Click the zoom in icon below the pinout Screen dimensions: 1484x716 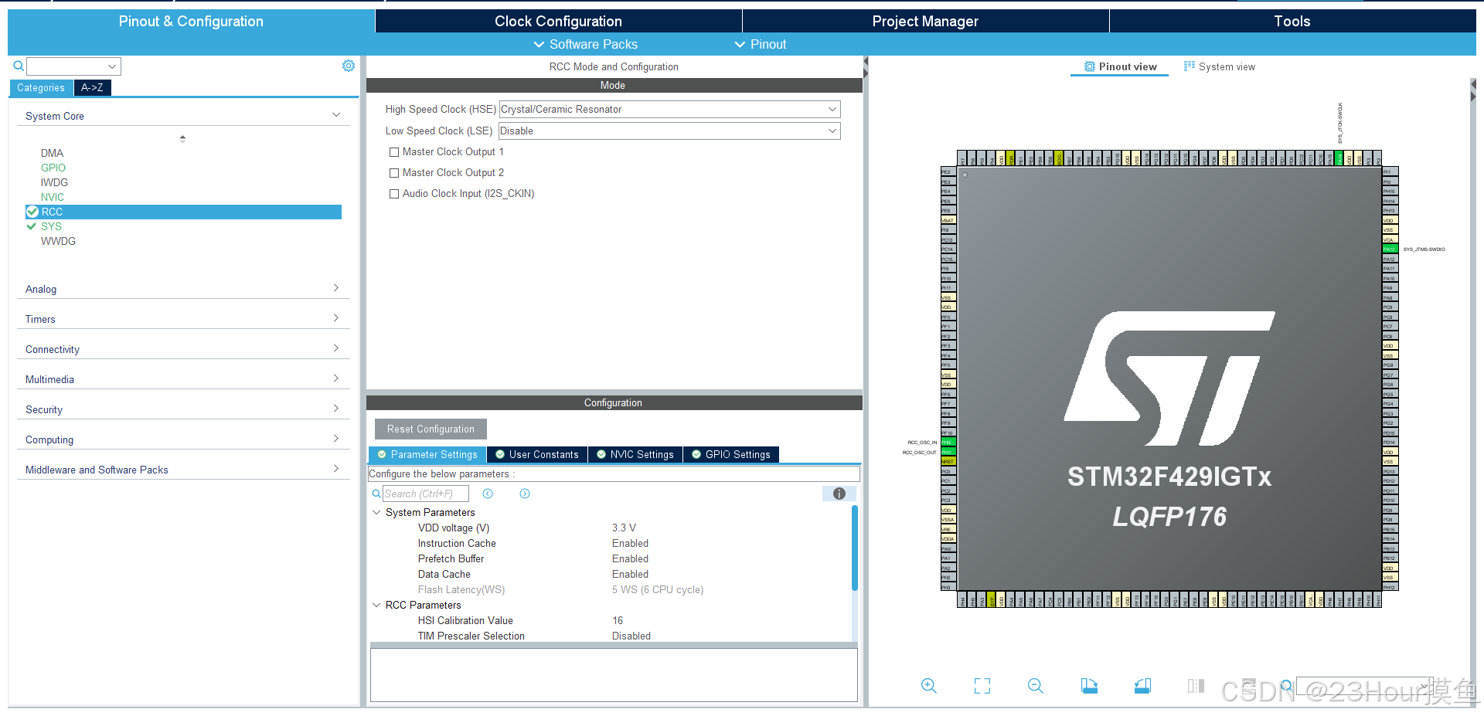click(928, 686)
